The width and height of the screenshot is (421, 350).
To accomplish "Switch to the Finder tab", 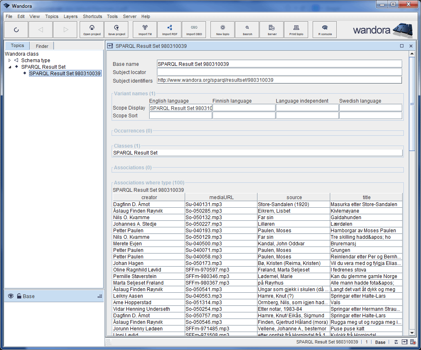I will tap(41, 46).
